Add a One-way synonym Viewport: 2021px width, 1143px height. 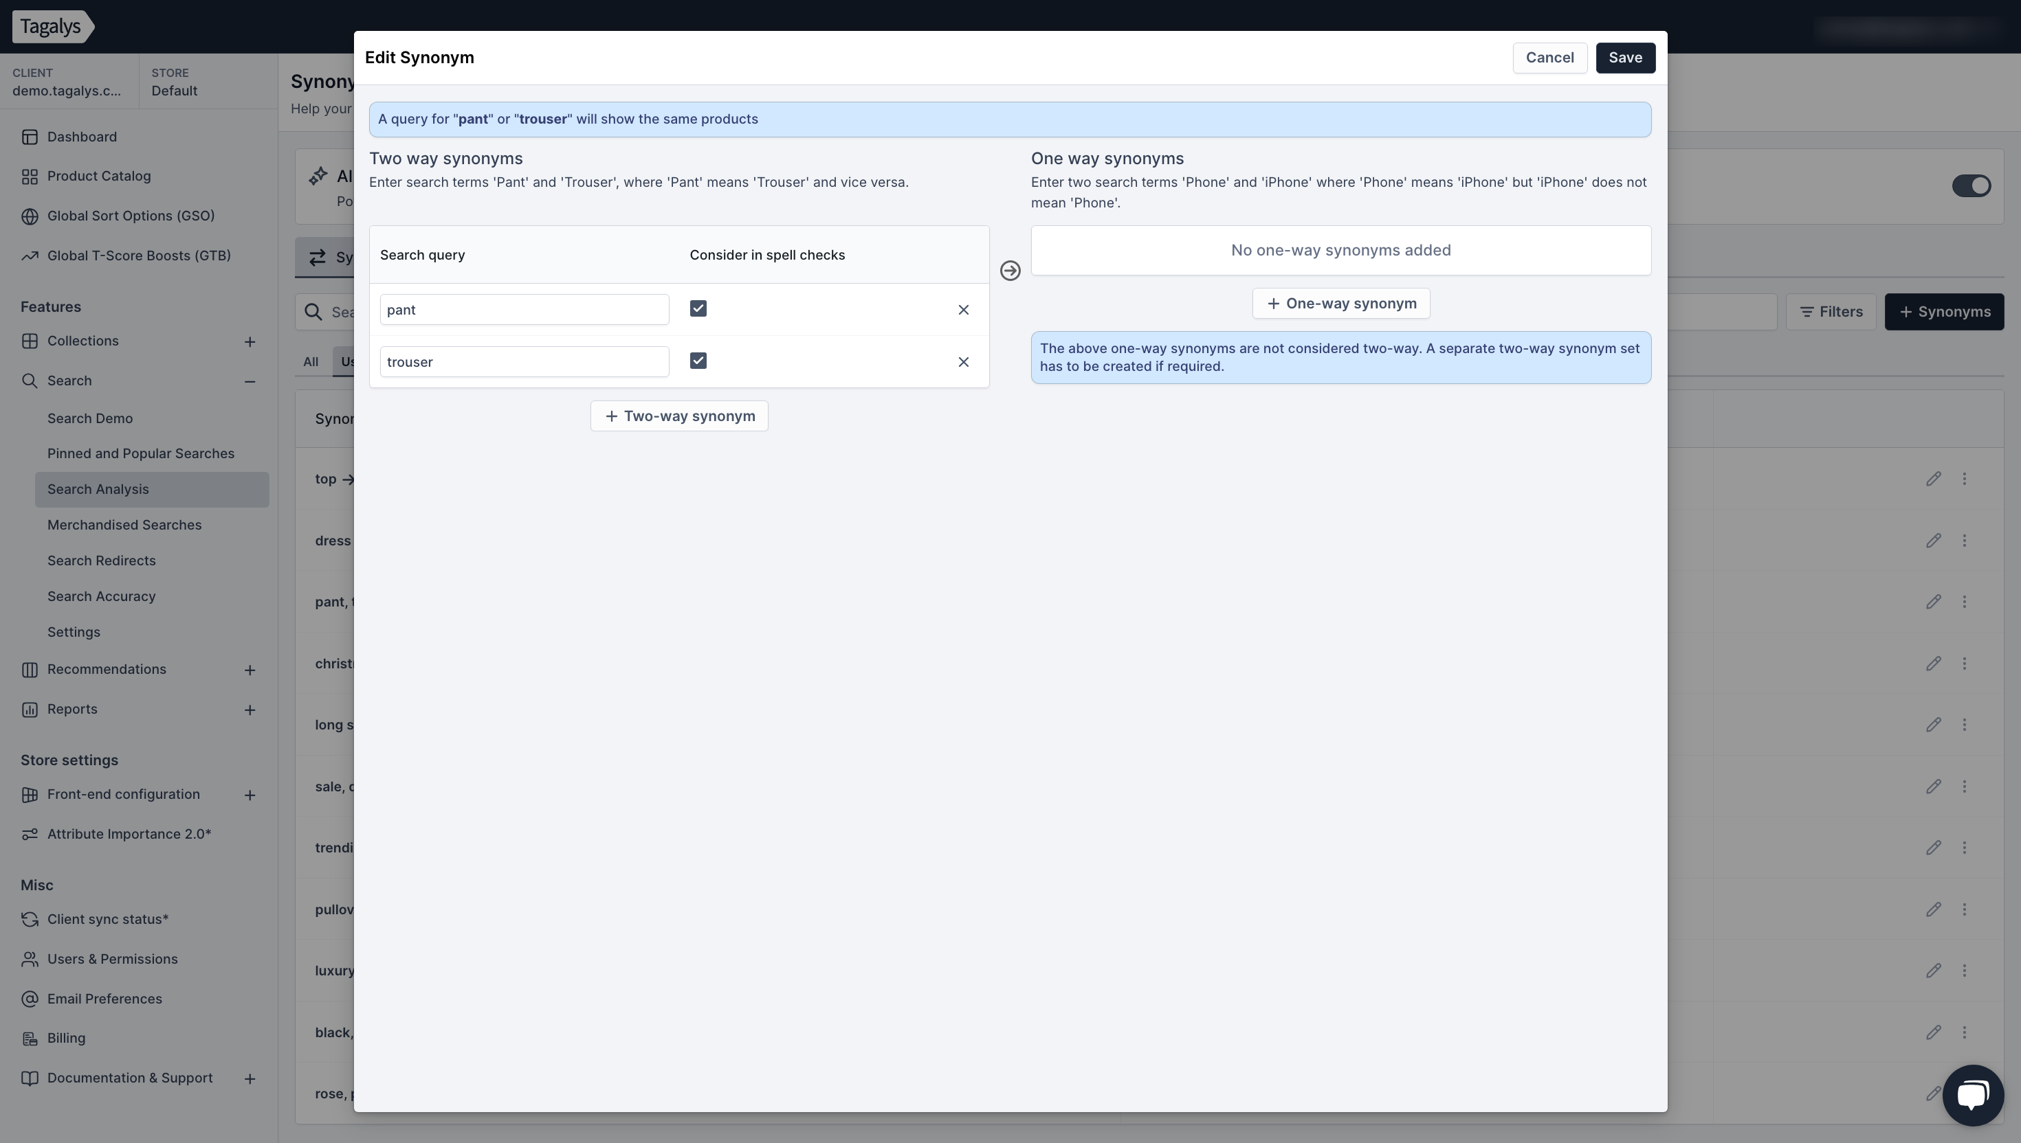pyautogui.click(x=1340, y=303)
